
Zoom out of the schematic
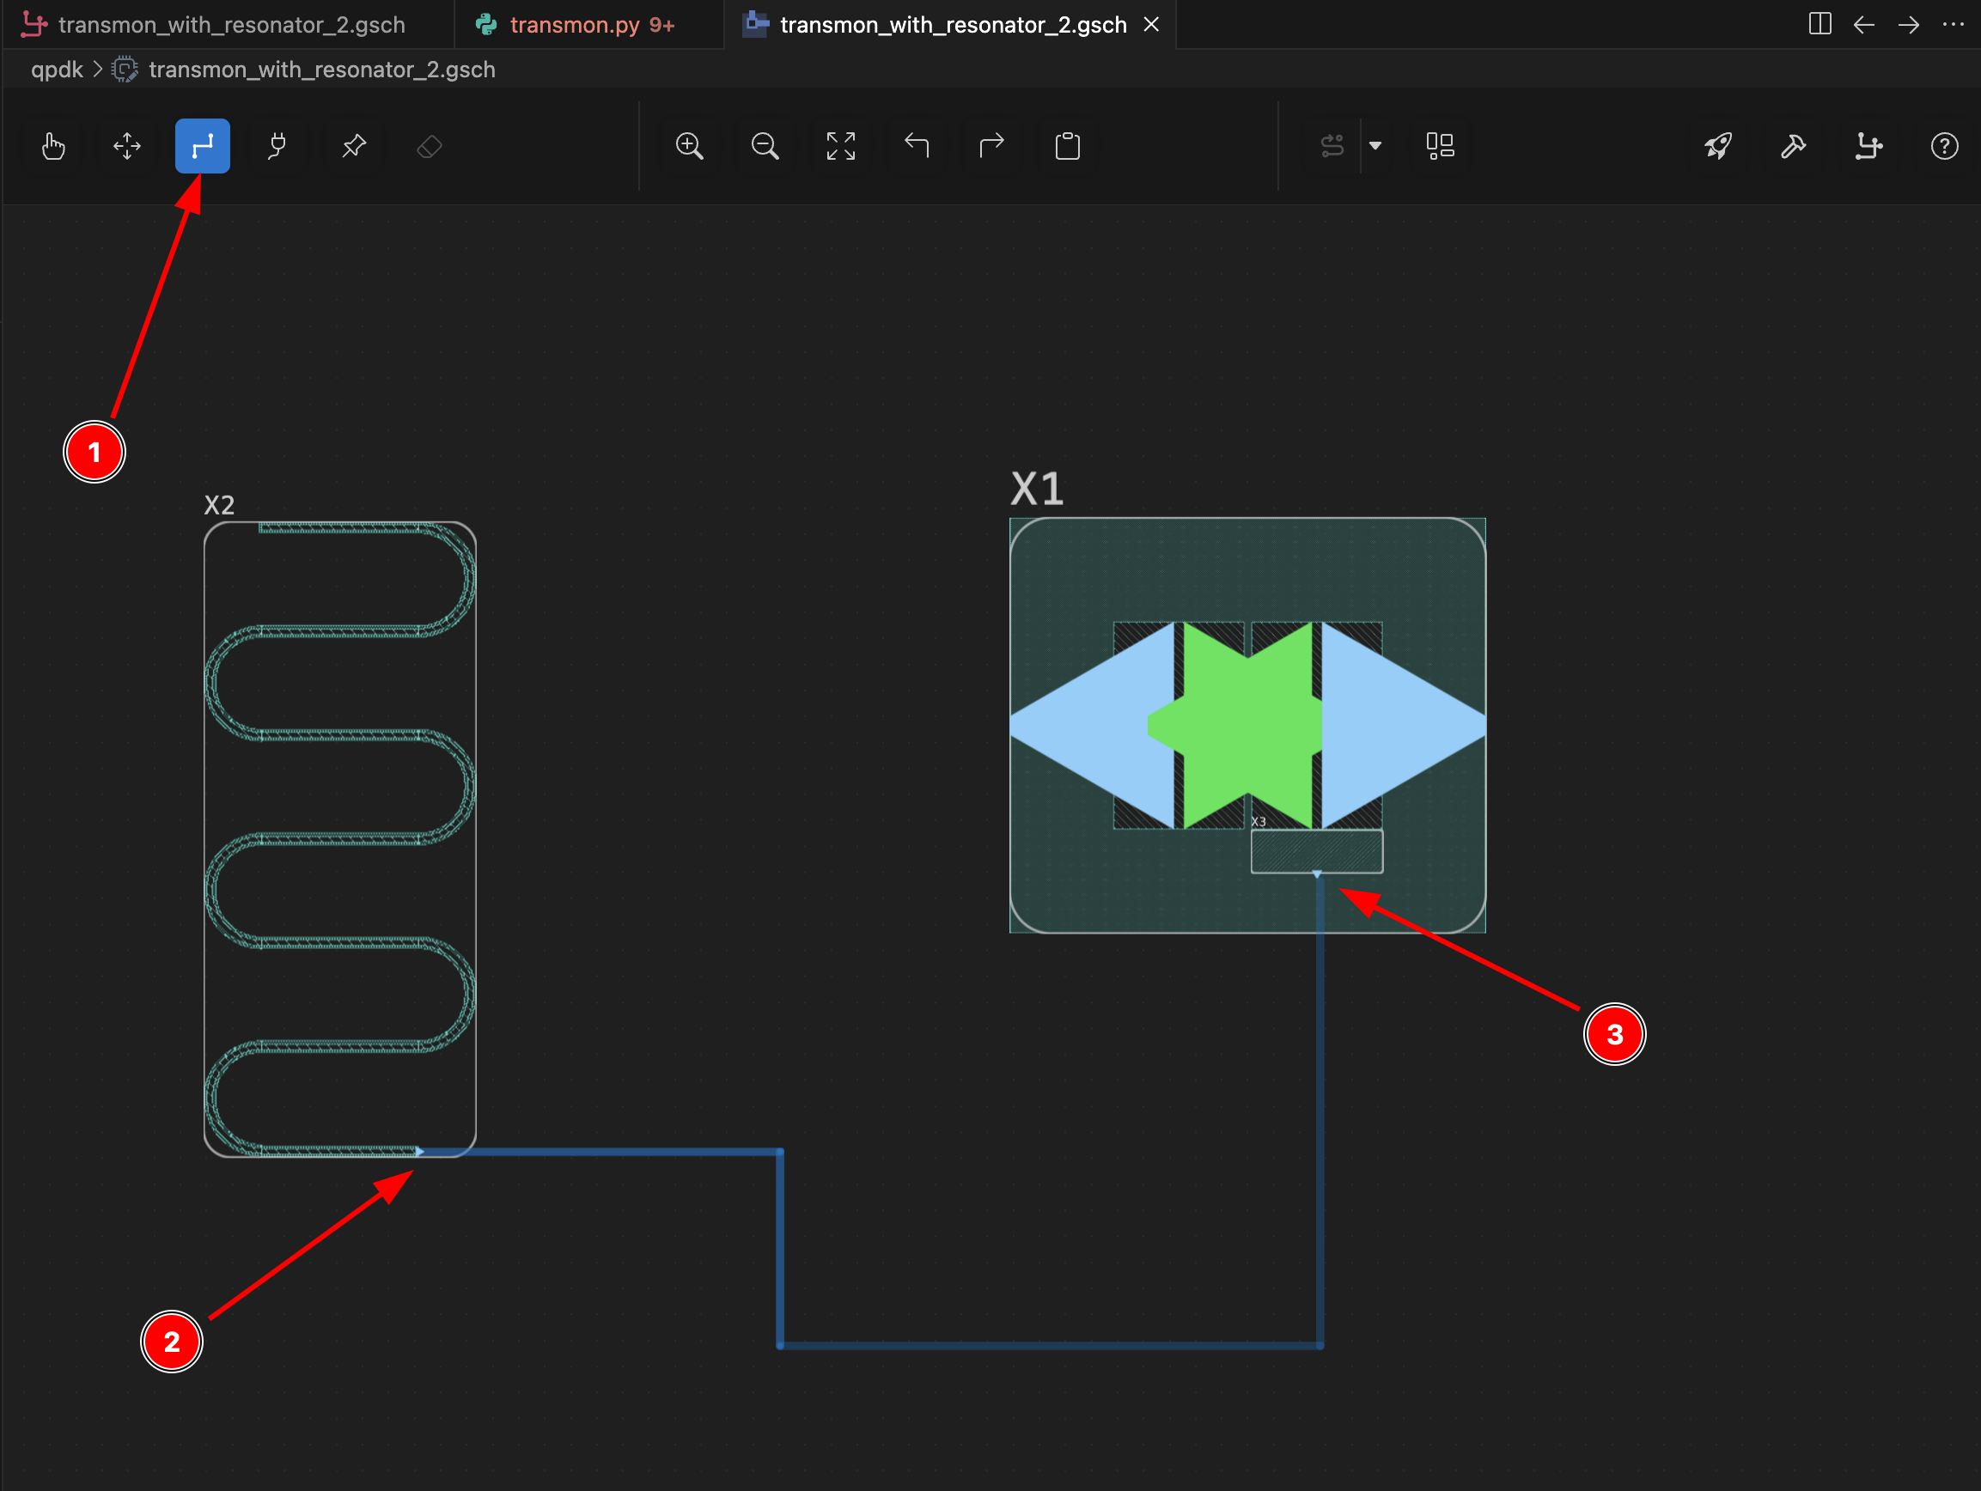point(765,146)
